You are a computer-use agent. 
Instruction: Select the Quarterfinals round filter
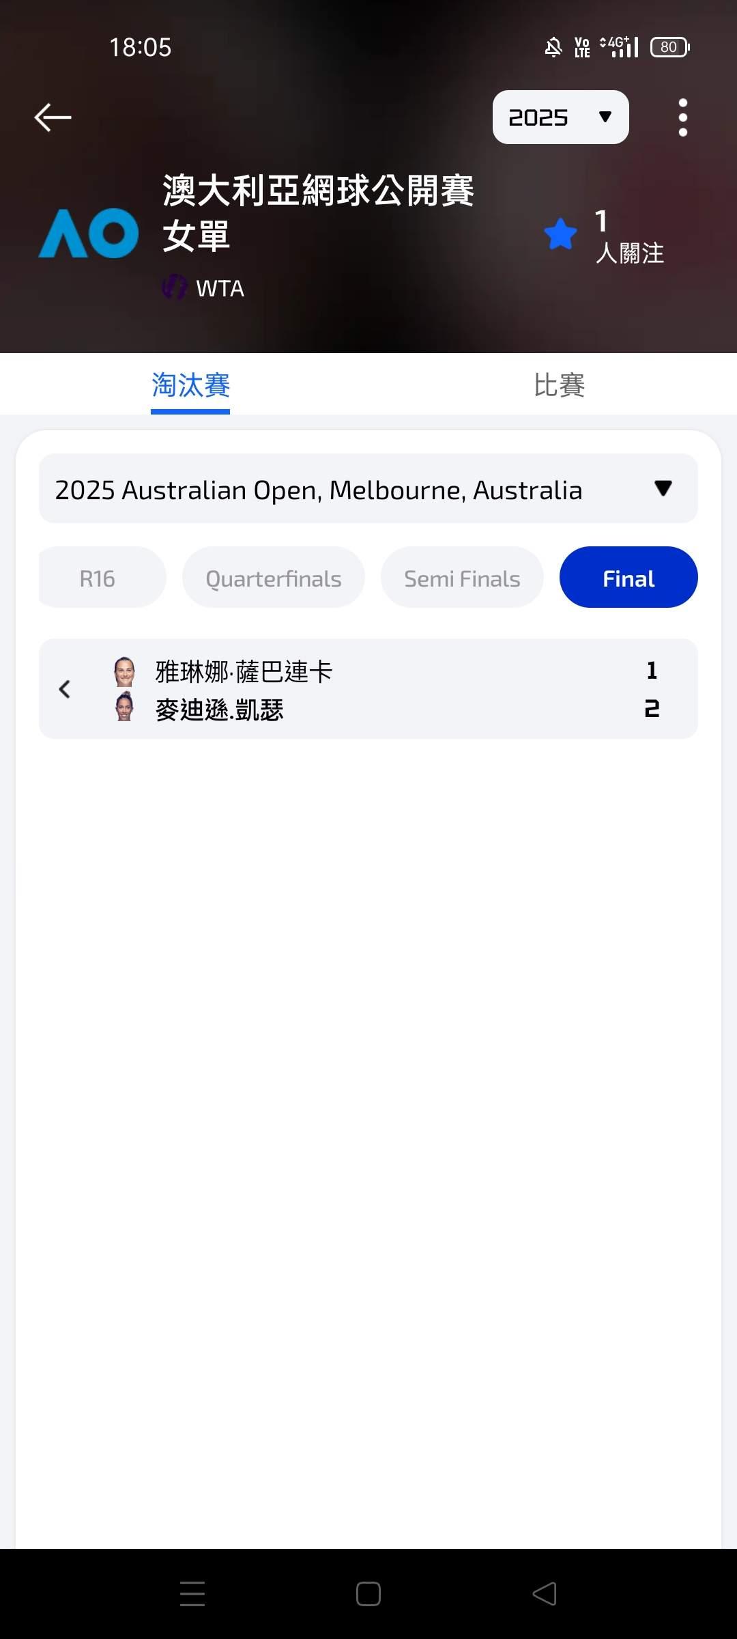[x=274, y=578]
